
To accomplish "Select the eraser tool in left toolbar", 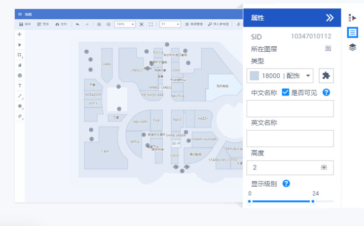I will [x=20, y=117].
